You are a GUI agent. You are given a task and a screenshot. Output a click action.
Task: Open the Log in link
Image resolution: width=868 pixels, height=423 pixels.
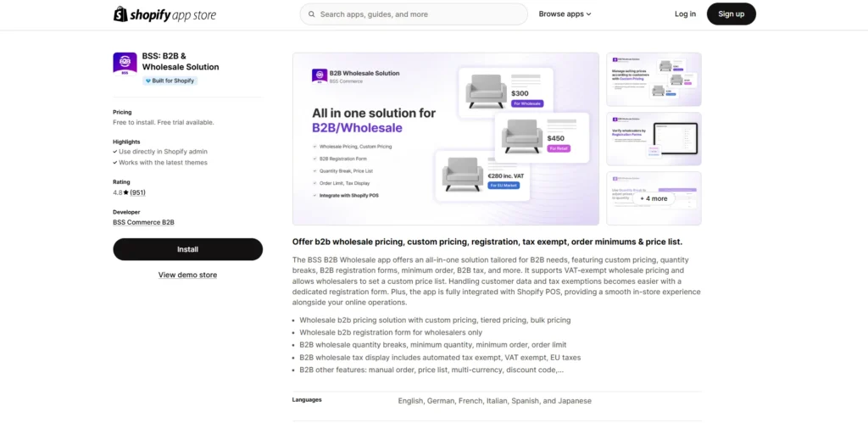point(685,14)
